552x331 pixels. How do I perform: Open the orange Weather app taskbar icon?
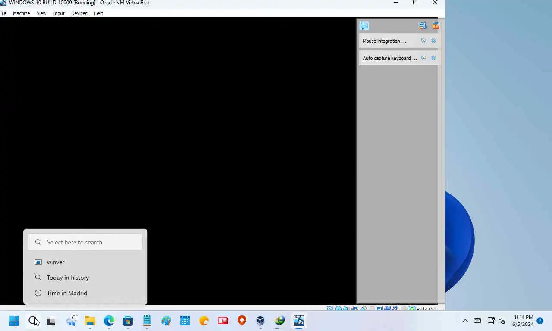click(x=204, y=321)
